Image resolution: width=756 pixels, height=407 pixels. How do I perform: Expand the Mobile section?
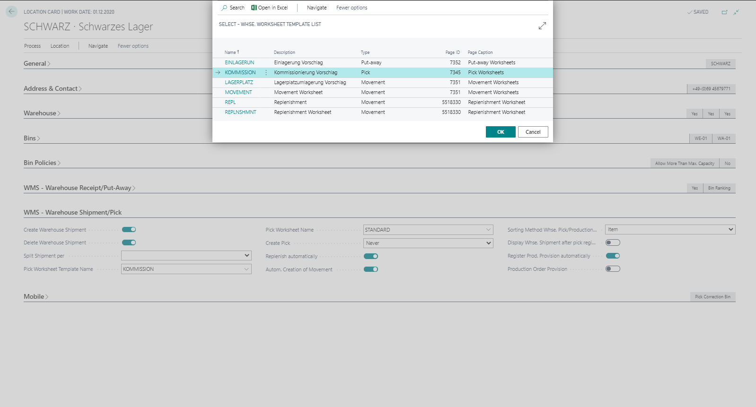36,297
